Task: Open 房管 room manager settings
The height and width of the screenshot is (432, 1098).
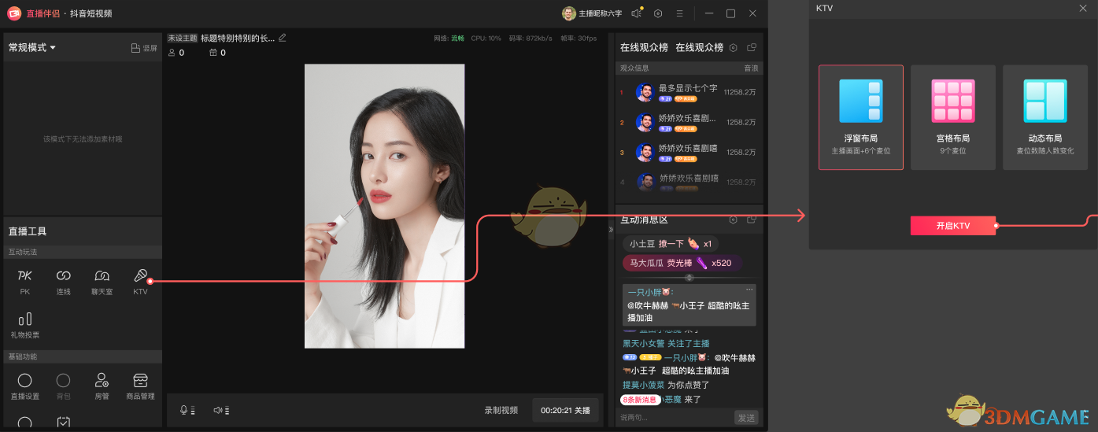Action: click(x=102, y=386)
